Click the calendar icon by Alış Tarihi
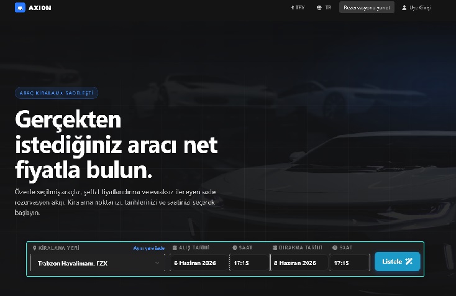Screen dimensions: 456x296 tap(175, 247)
